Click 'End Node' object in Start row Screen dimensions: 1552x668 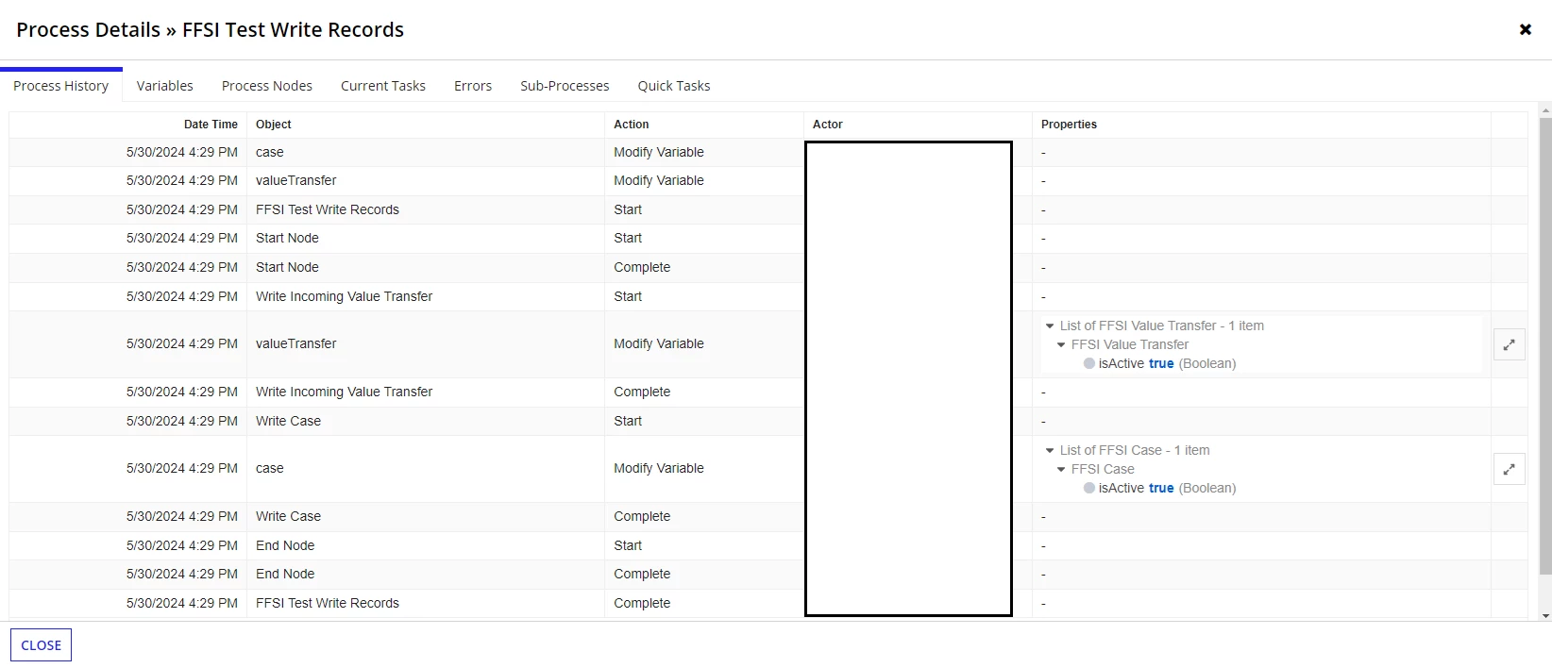(x=285, y=545)
